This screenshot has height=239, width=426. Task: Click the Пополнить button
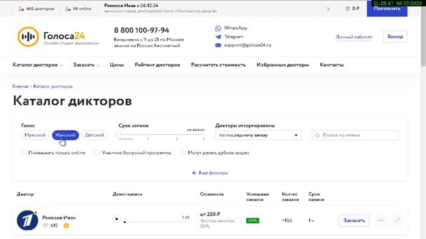387,9
